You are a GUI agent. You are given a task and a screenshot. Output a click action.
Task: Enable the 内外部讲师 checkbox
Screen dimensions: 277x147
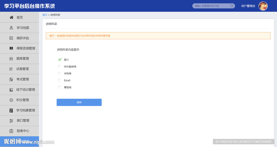click(x=60, y=67)
